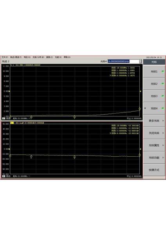Select marker 3 triangle on upper SWR trace
The image size is (166, 235).
click(74, 117)
